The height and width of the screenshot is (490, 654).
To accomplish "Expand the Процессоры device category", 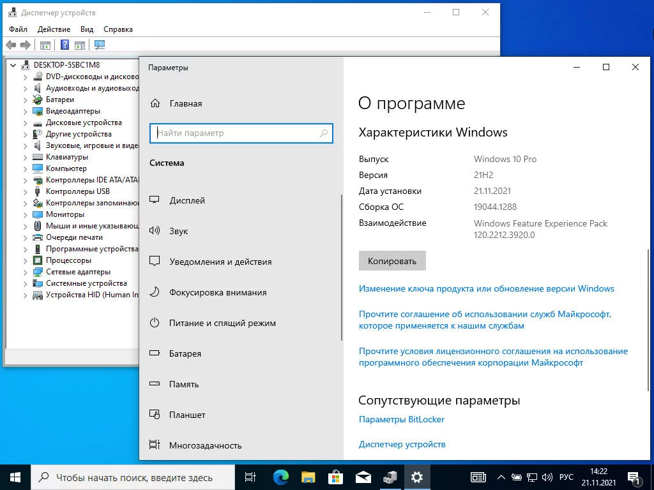I will click(x=25, y=260).
